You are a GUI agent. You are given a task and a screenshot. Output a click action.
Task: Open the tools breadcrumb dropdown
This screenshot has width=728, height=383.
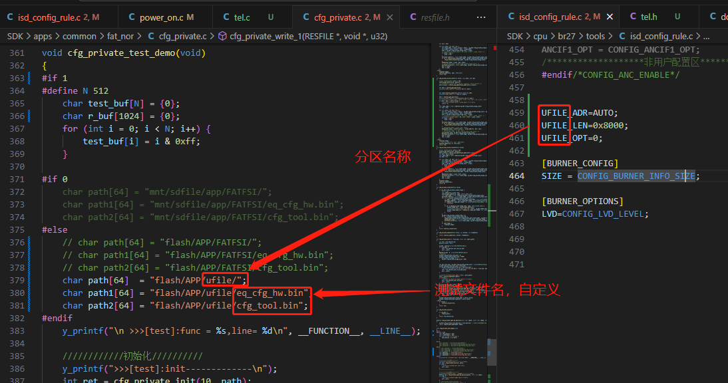595,36
